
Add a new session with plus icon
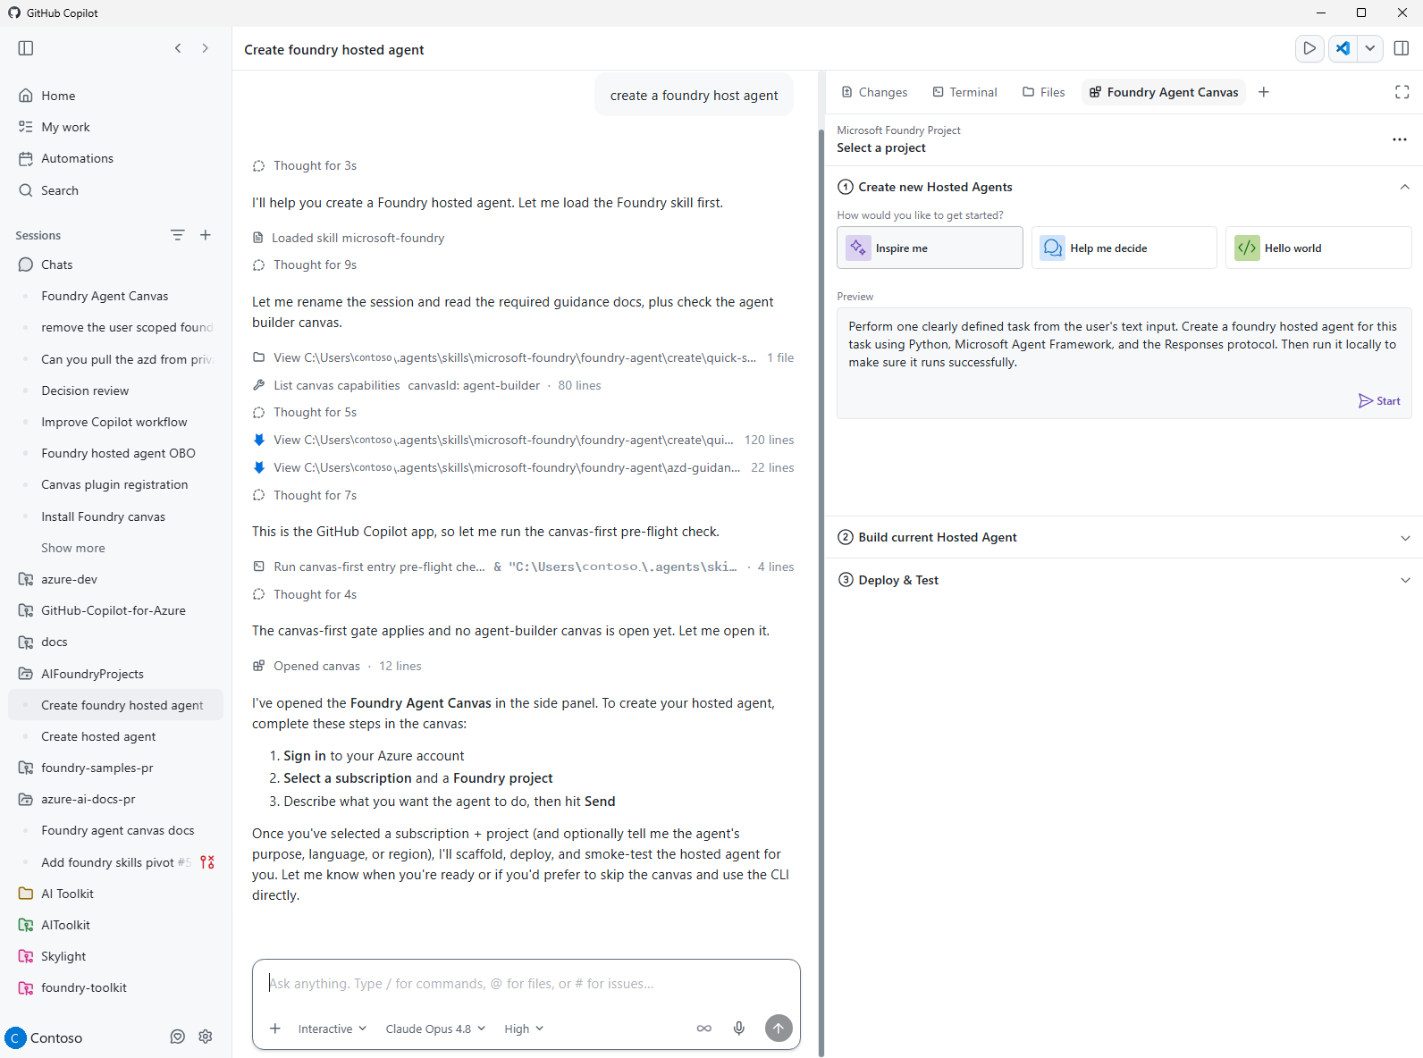tap(206, 235)
